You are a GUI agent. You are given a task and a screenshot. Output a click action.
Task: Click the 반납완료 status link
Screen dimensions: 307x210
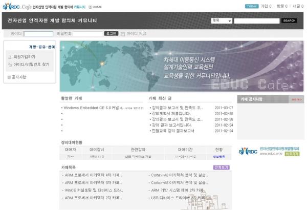[219, 157]
